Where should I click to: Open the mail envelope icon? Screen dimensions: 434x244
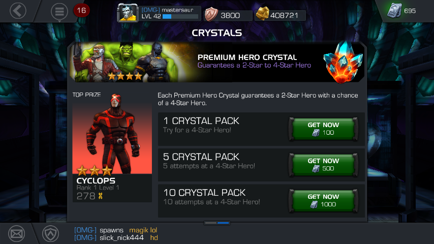17,234
